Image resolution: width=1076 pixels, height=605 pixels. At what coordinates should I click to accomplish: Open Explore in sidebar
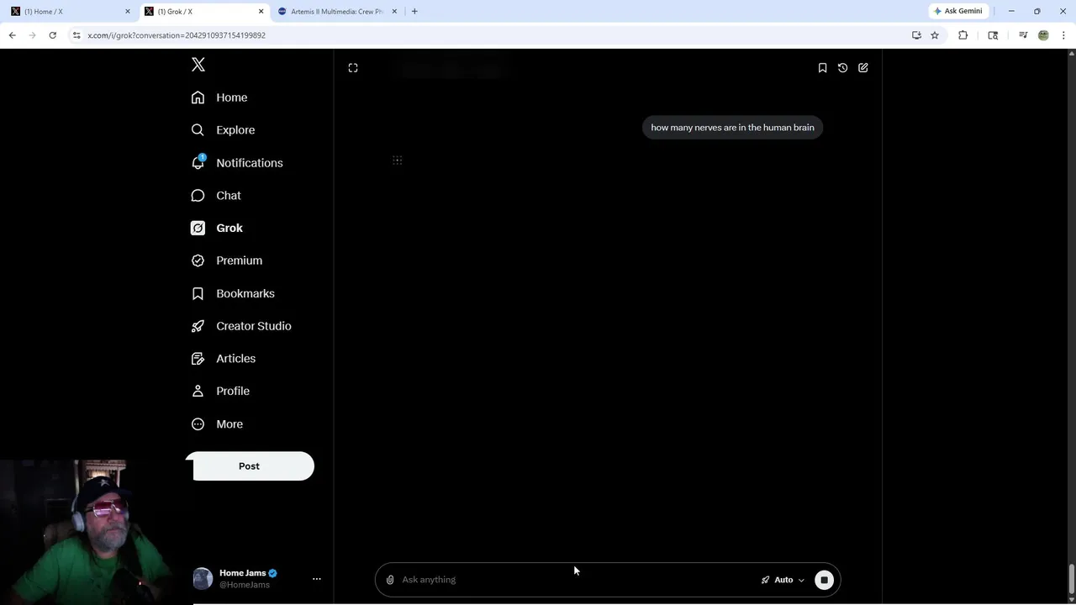(223, 130)
